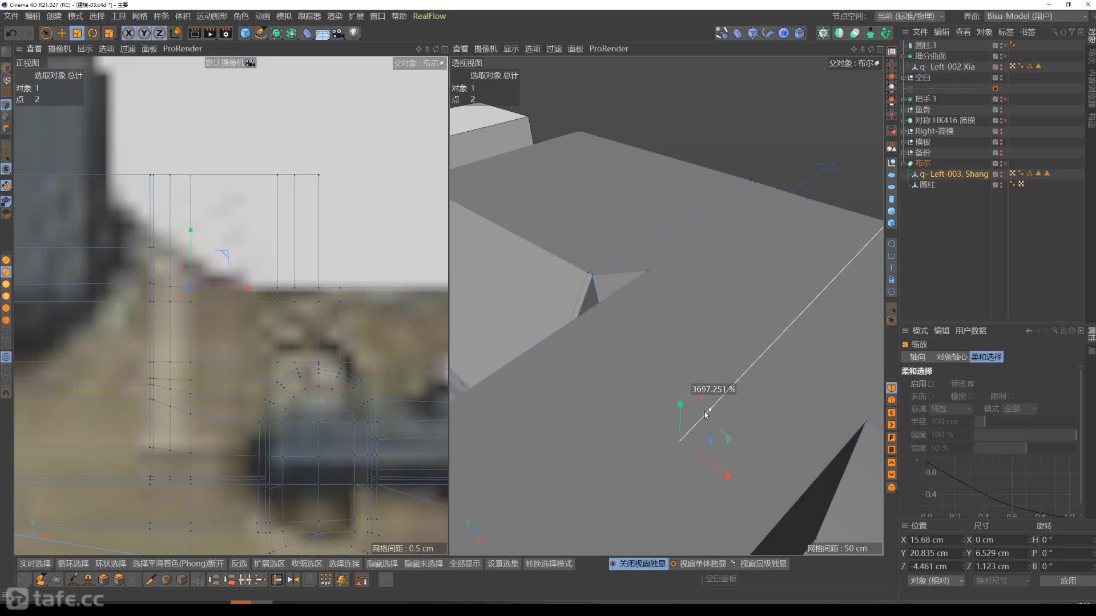Screen dimensions: 1096x616
Task: Click the 宽度 slider in soft selection
Action: pos(1025,448)
